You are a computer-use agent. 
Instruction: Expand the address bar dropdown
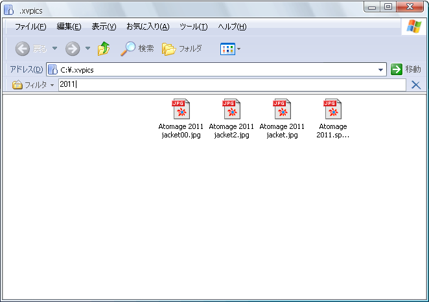380,70
